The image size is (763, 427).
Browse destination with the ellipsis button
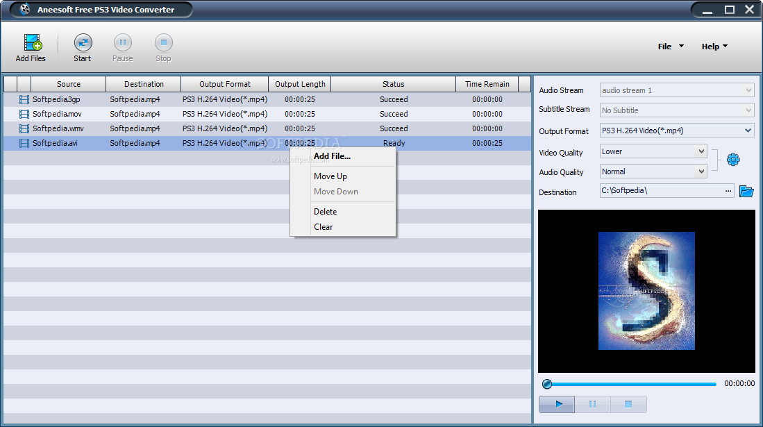(728, 191)
